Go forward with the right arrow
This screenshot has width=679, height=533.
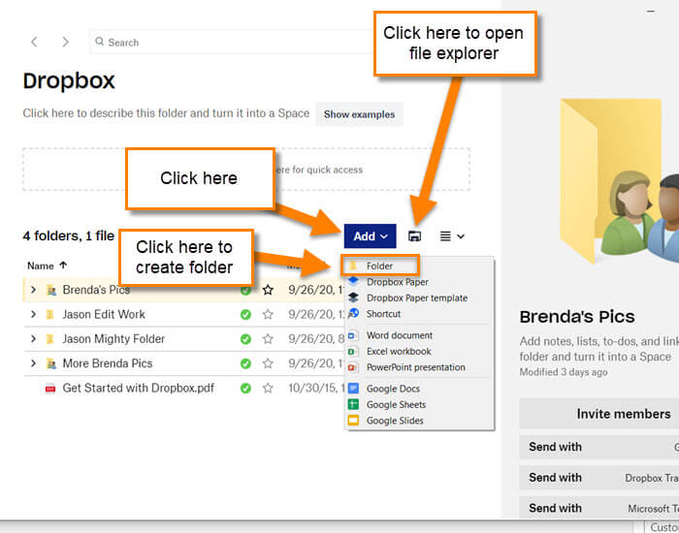[x=65, y=42]
